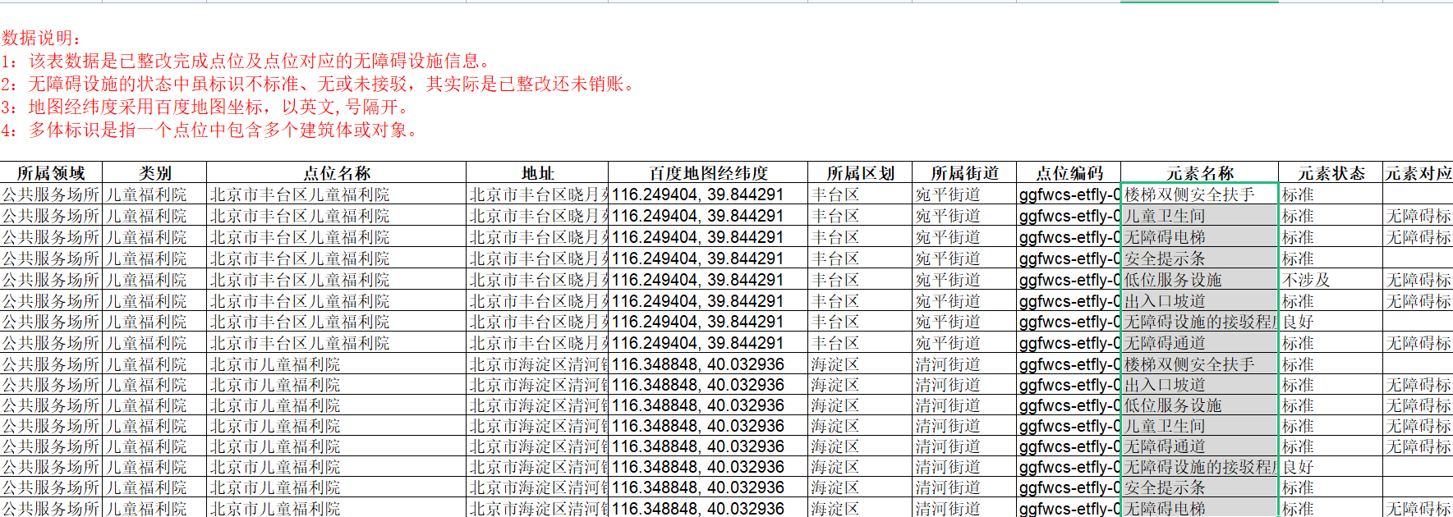Select the 良好 status cell in 清河街道 rows
The image size is (1453, 517).
point(1298,467)
